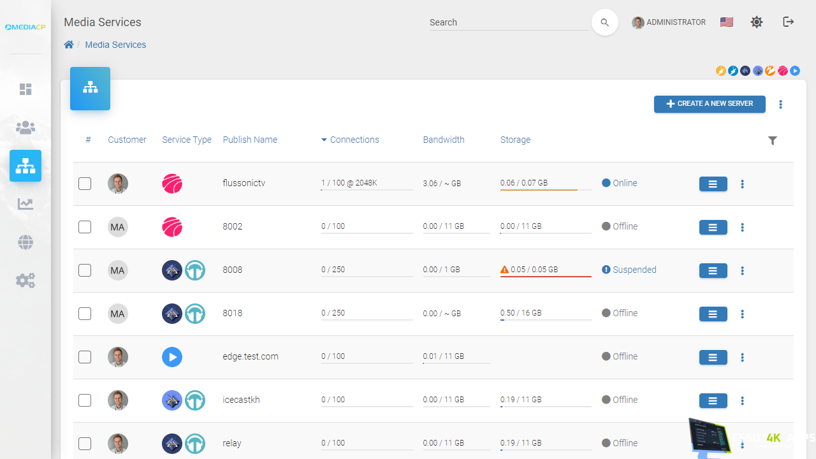
Task: Sort by the Publish Name column
Action: click(x=250, y=140)
